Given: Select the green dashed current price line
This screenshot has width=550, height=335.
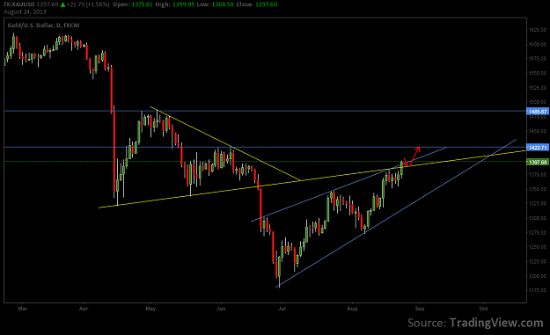Looking at the screenshot, I should click(x=265, y=162).
